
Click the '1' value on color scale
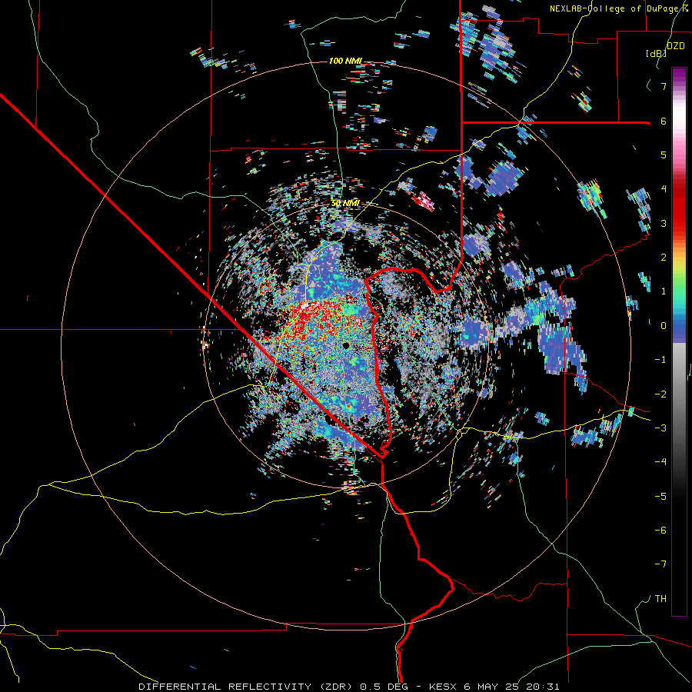click(664, 291)
